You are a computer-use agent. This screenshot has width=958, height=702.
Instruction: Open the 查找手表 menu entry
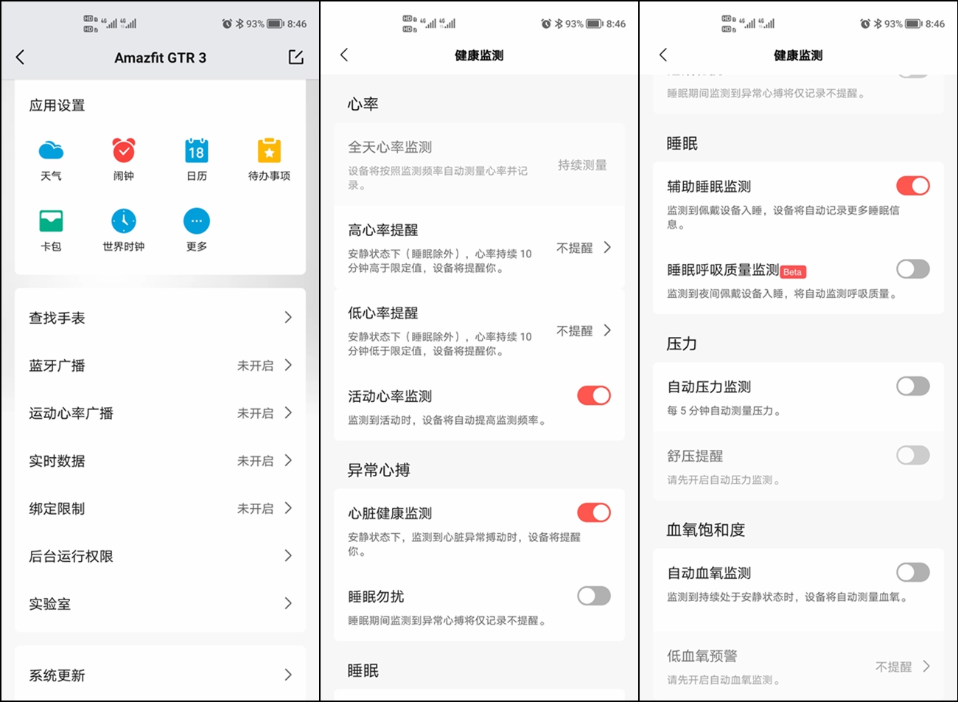point(160,318)
